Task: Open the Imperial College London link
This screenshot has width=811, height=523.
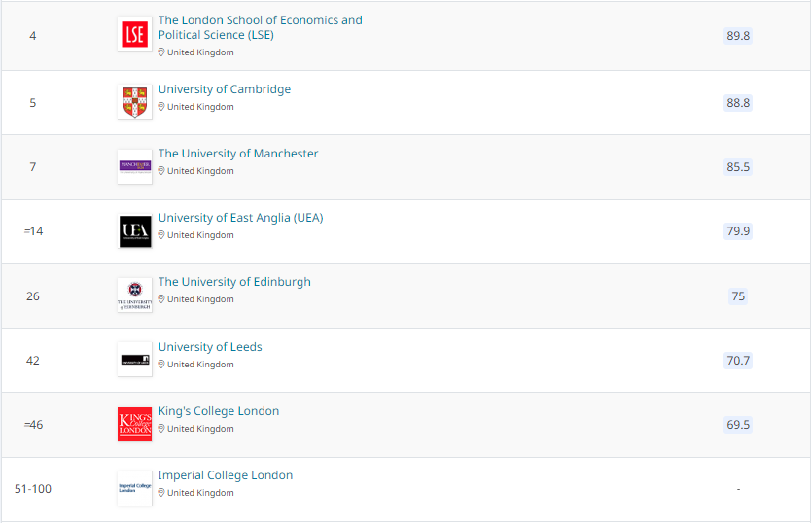Action: pyautogui.click(x=225, y=475)
